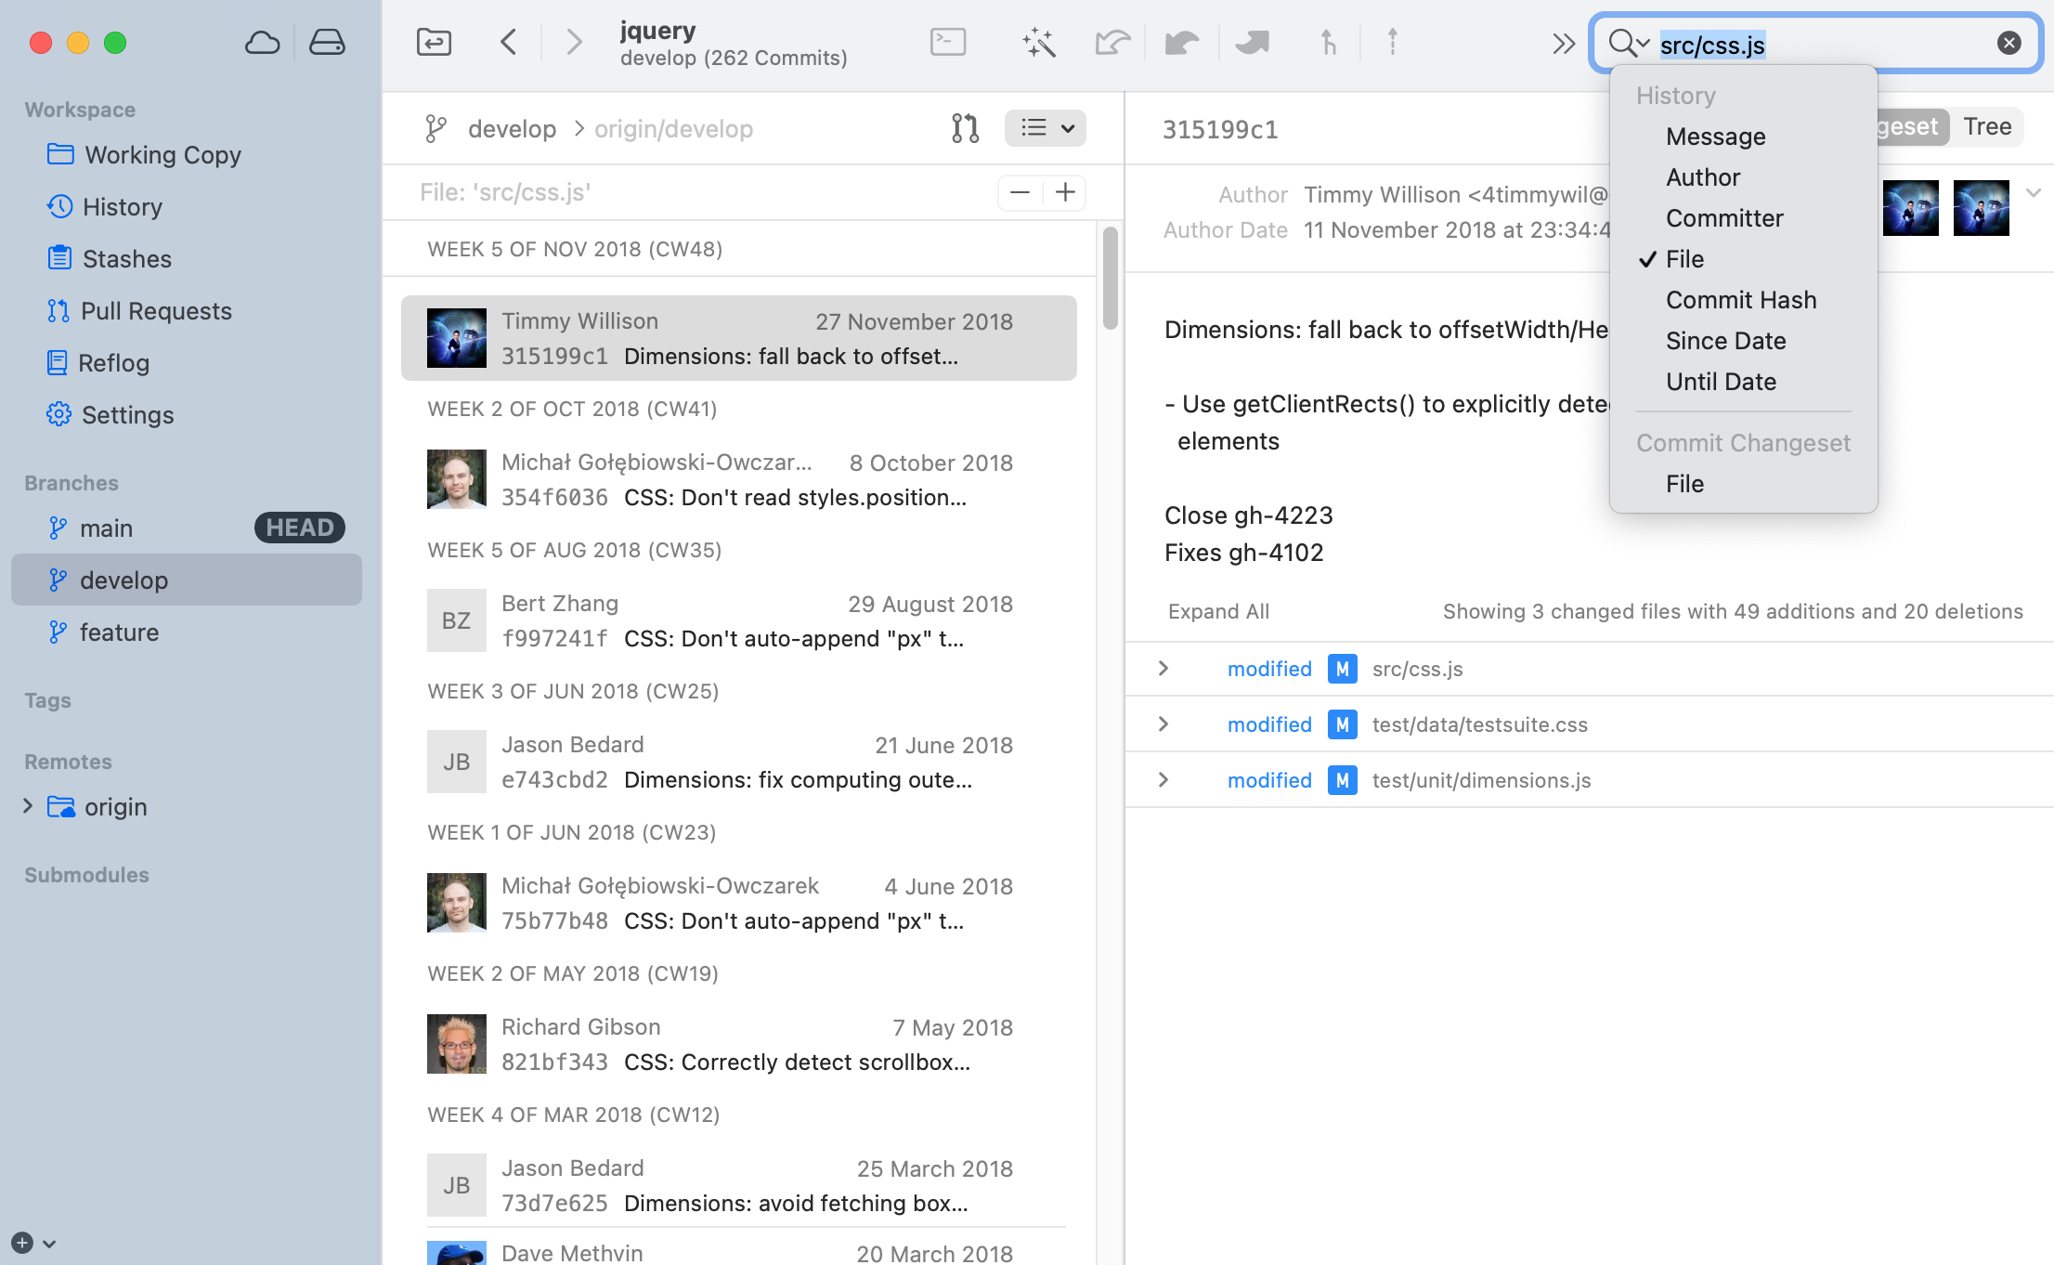Image resolution: width=2054 pixels, height=1265 pixels.
Task: Click the magic wand quick actions icon
Action: (1038, 43)
